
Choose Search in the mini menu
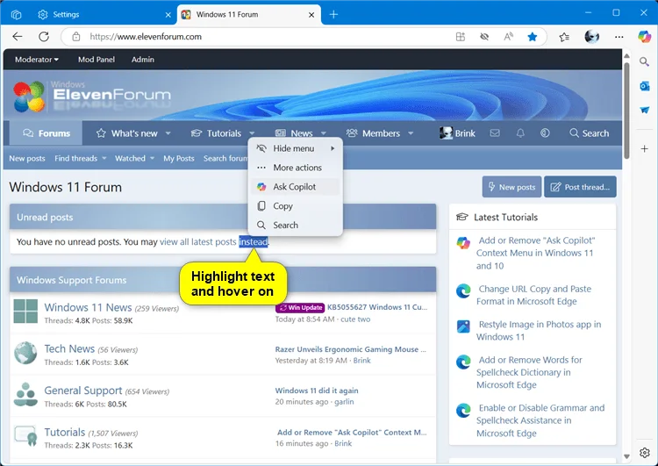coord(296,225)
